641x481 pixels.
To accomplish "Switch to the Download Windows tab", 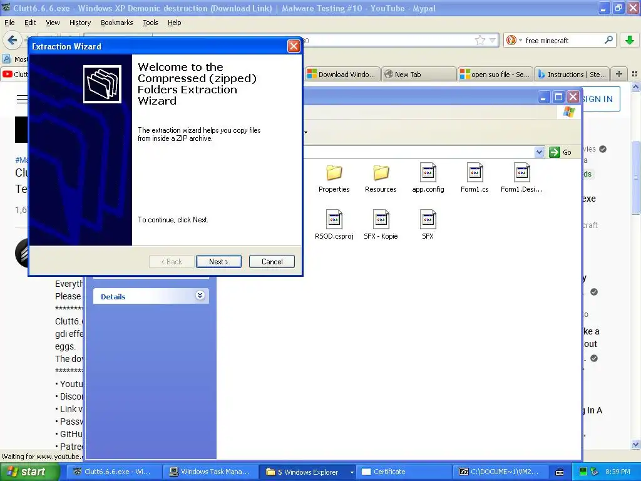I will click(342, 75).
